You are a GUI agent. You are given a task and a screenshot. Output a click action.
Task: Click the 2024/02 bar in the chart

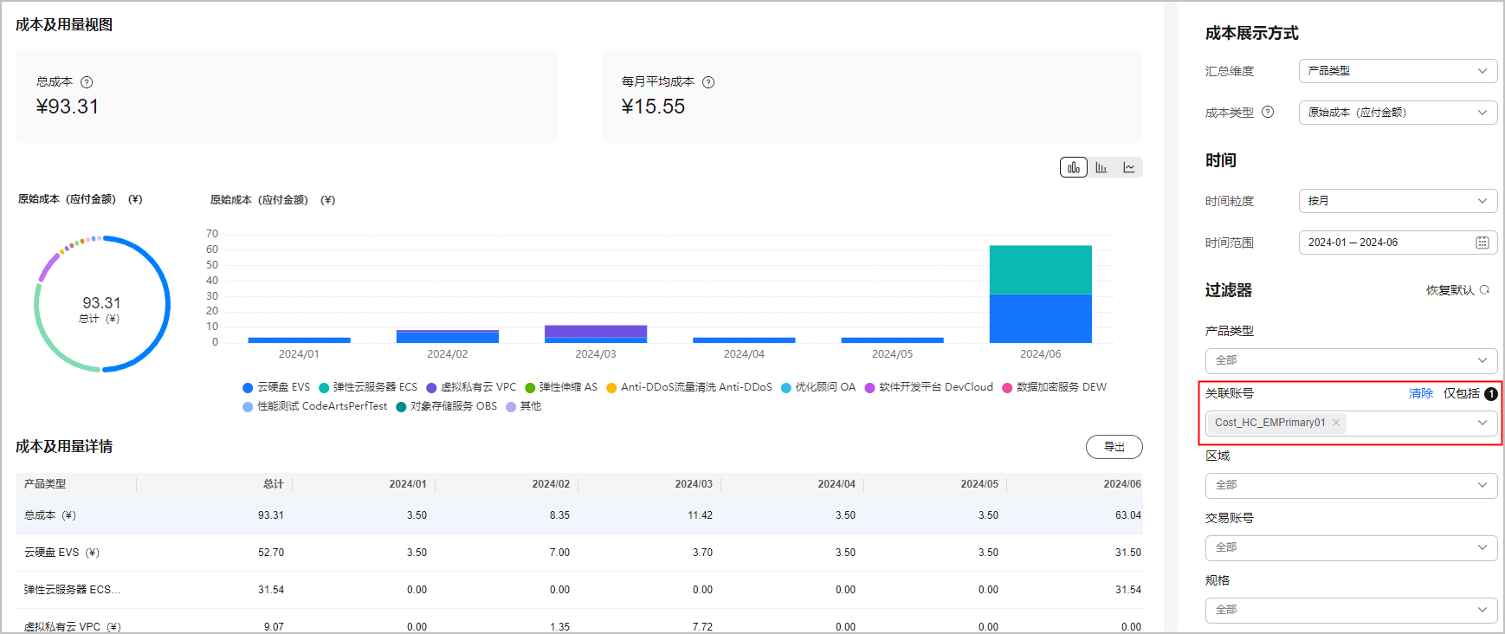pos(448,336)
